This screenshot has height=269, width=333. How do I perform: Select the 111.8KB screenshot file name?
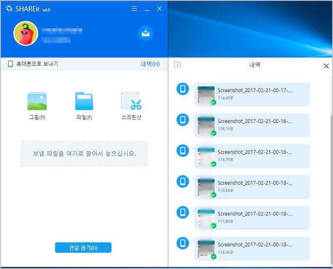tap(255, 213)
